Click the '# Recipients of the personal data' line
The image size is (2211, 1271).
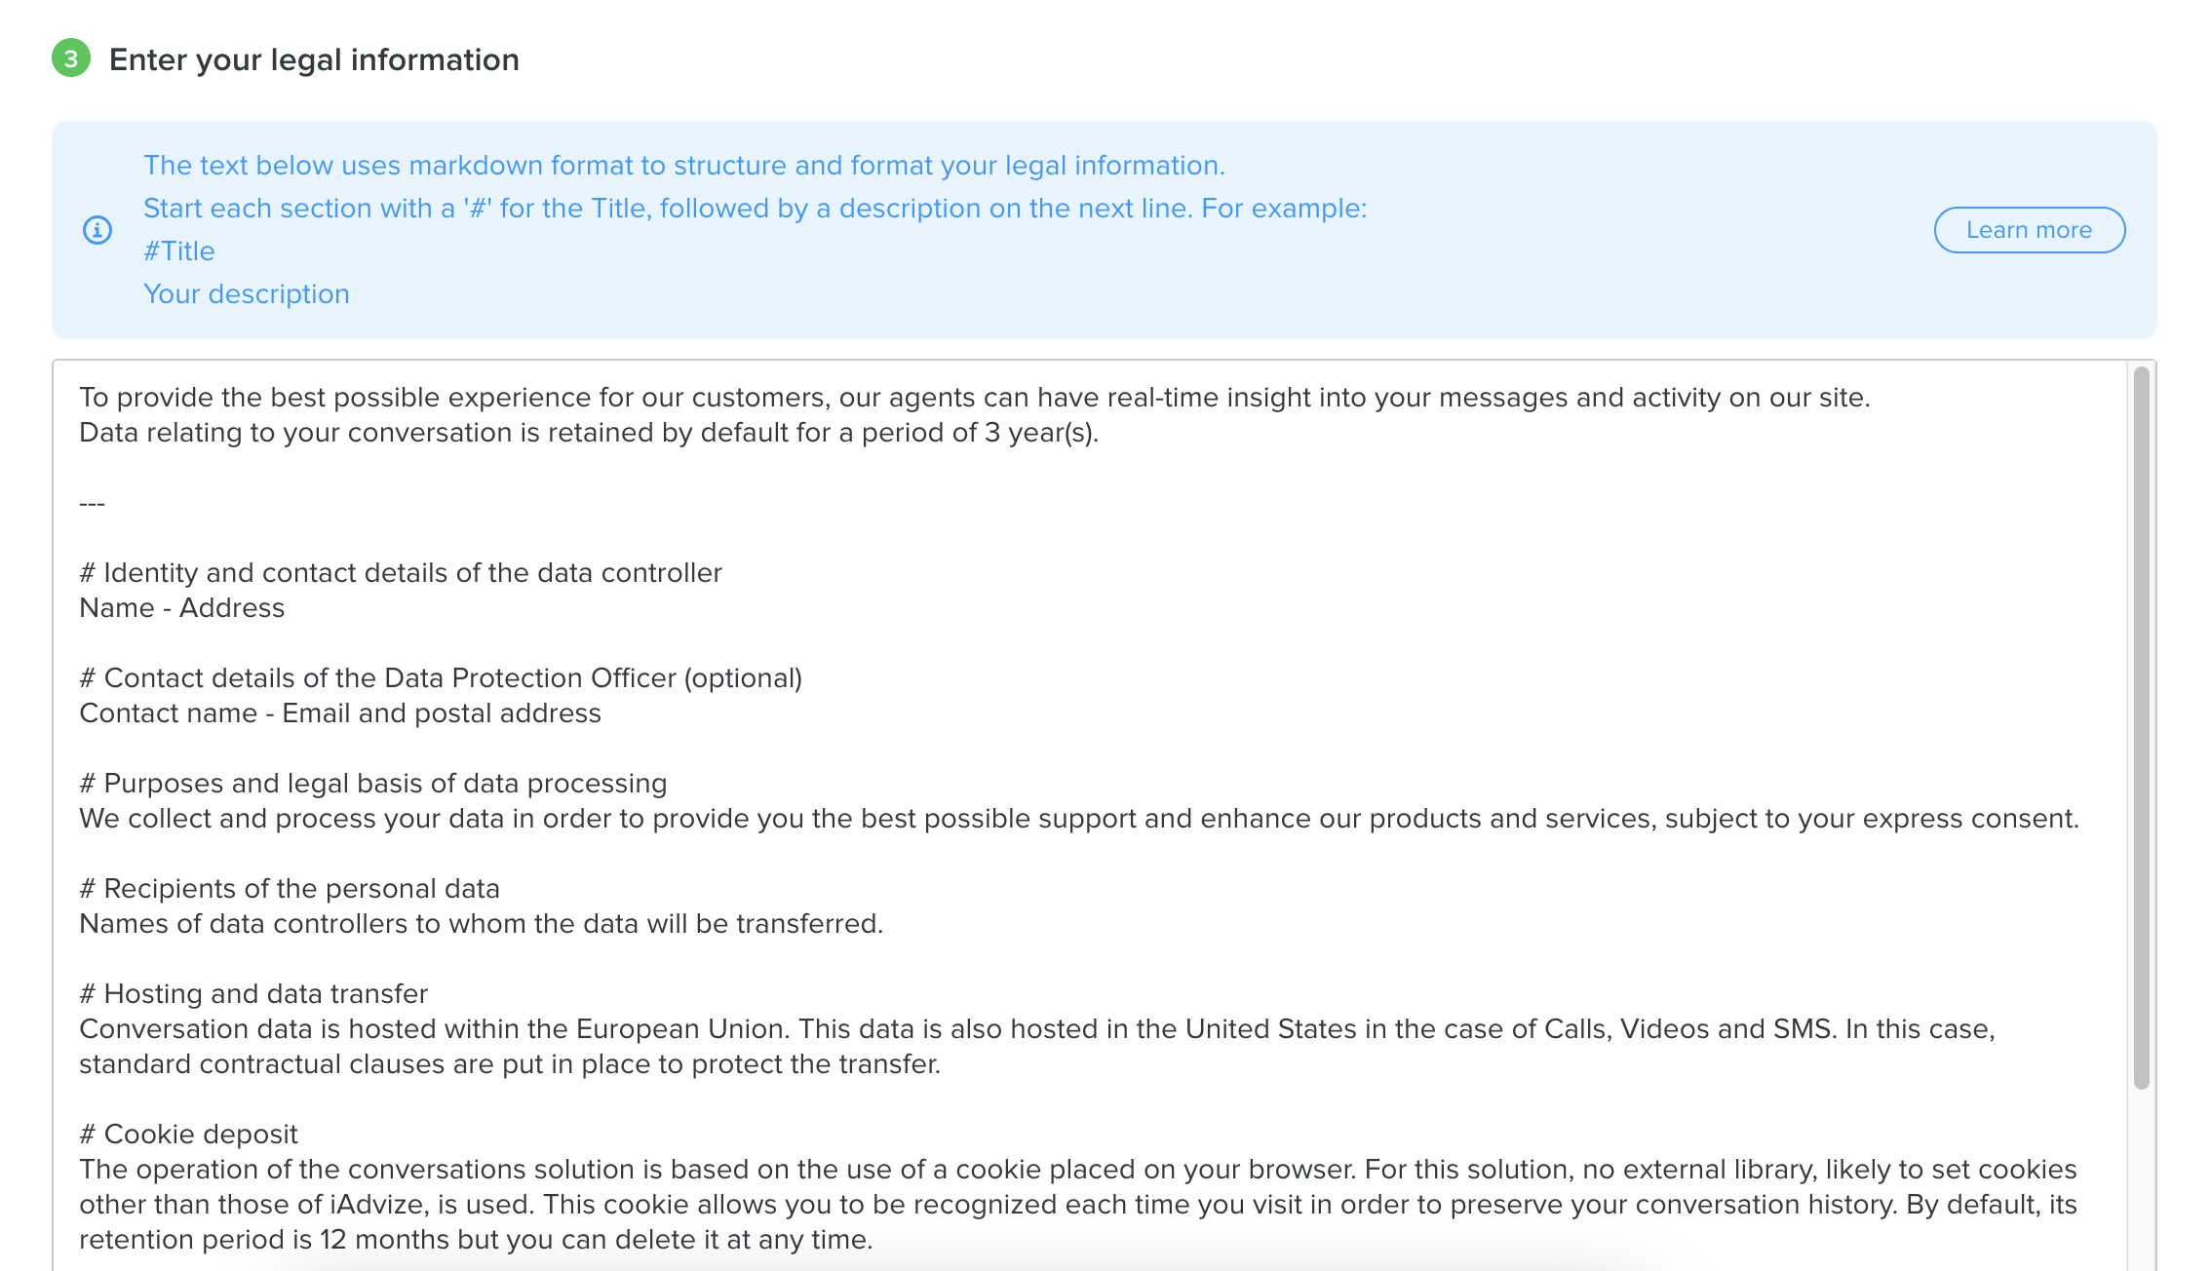click(x=290, y=889)
